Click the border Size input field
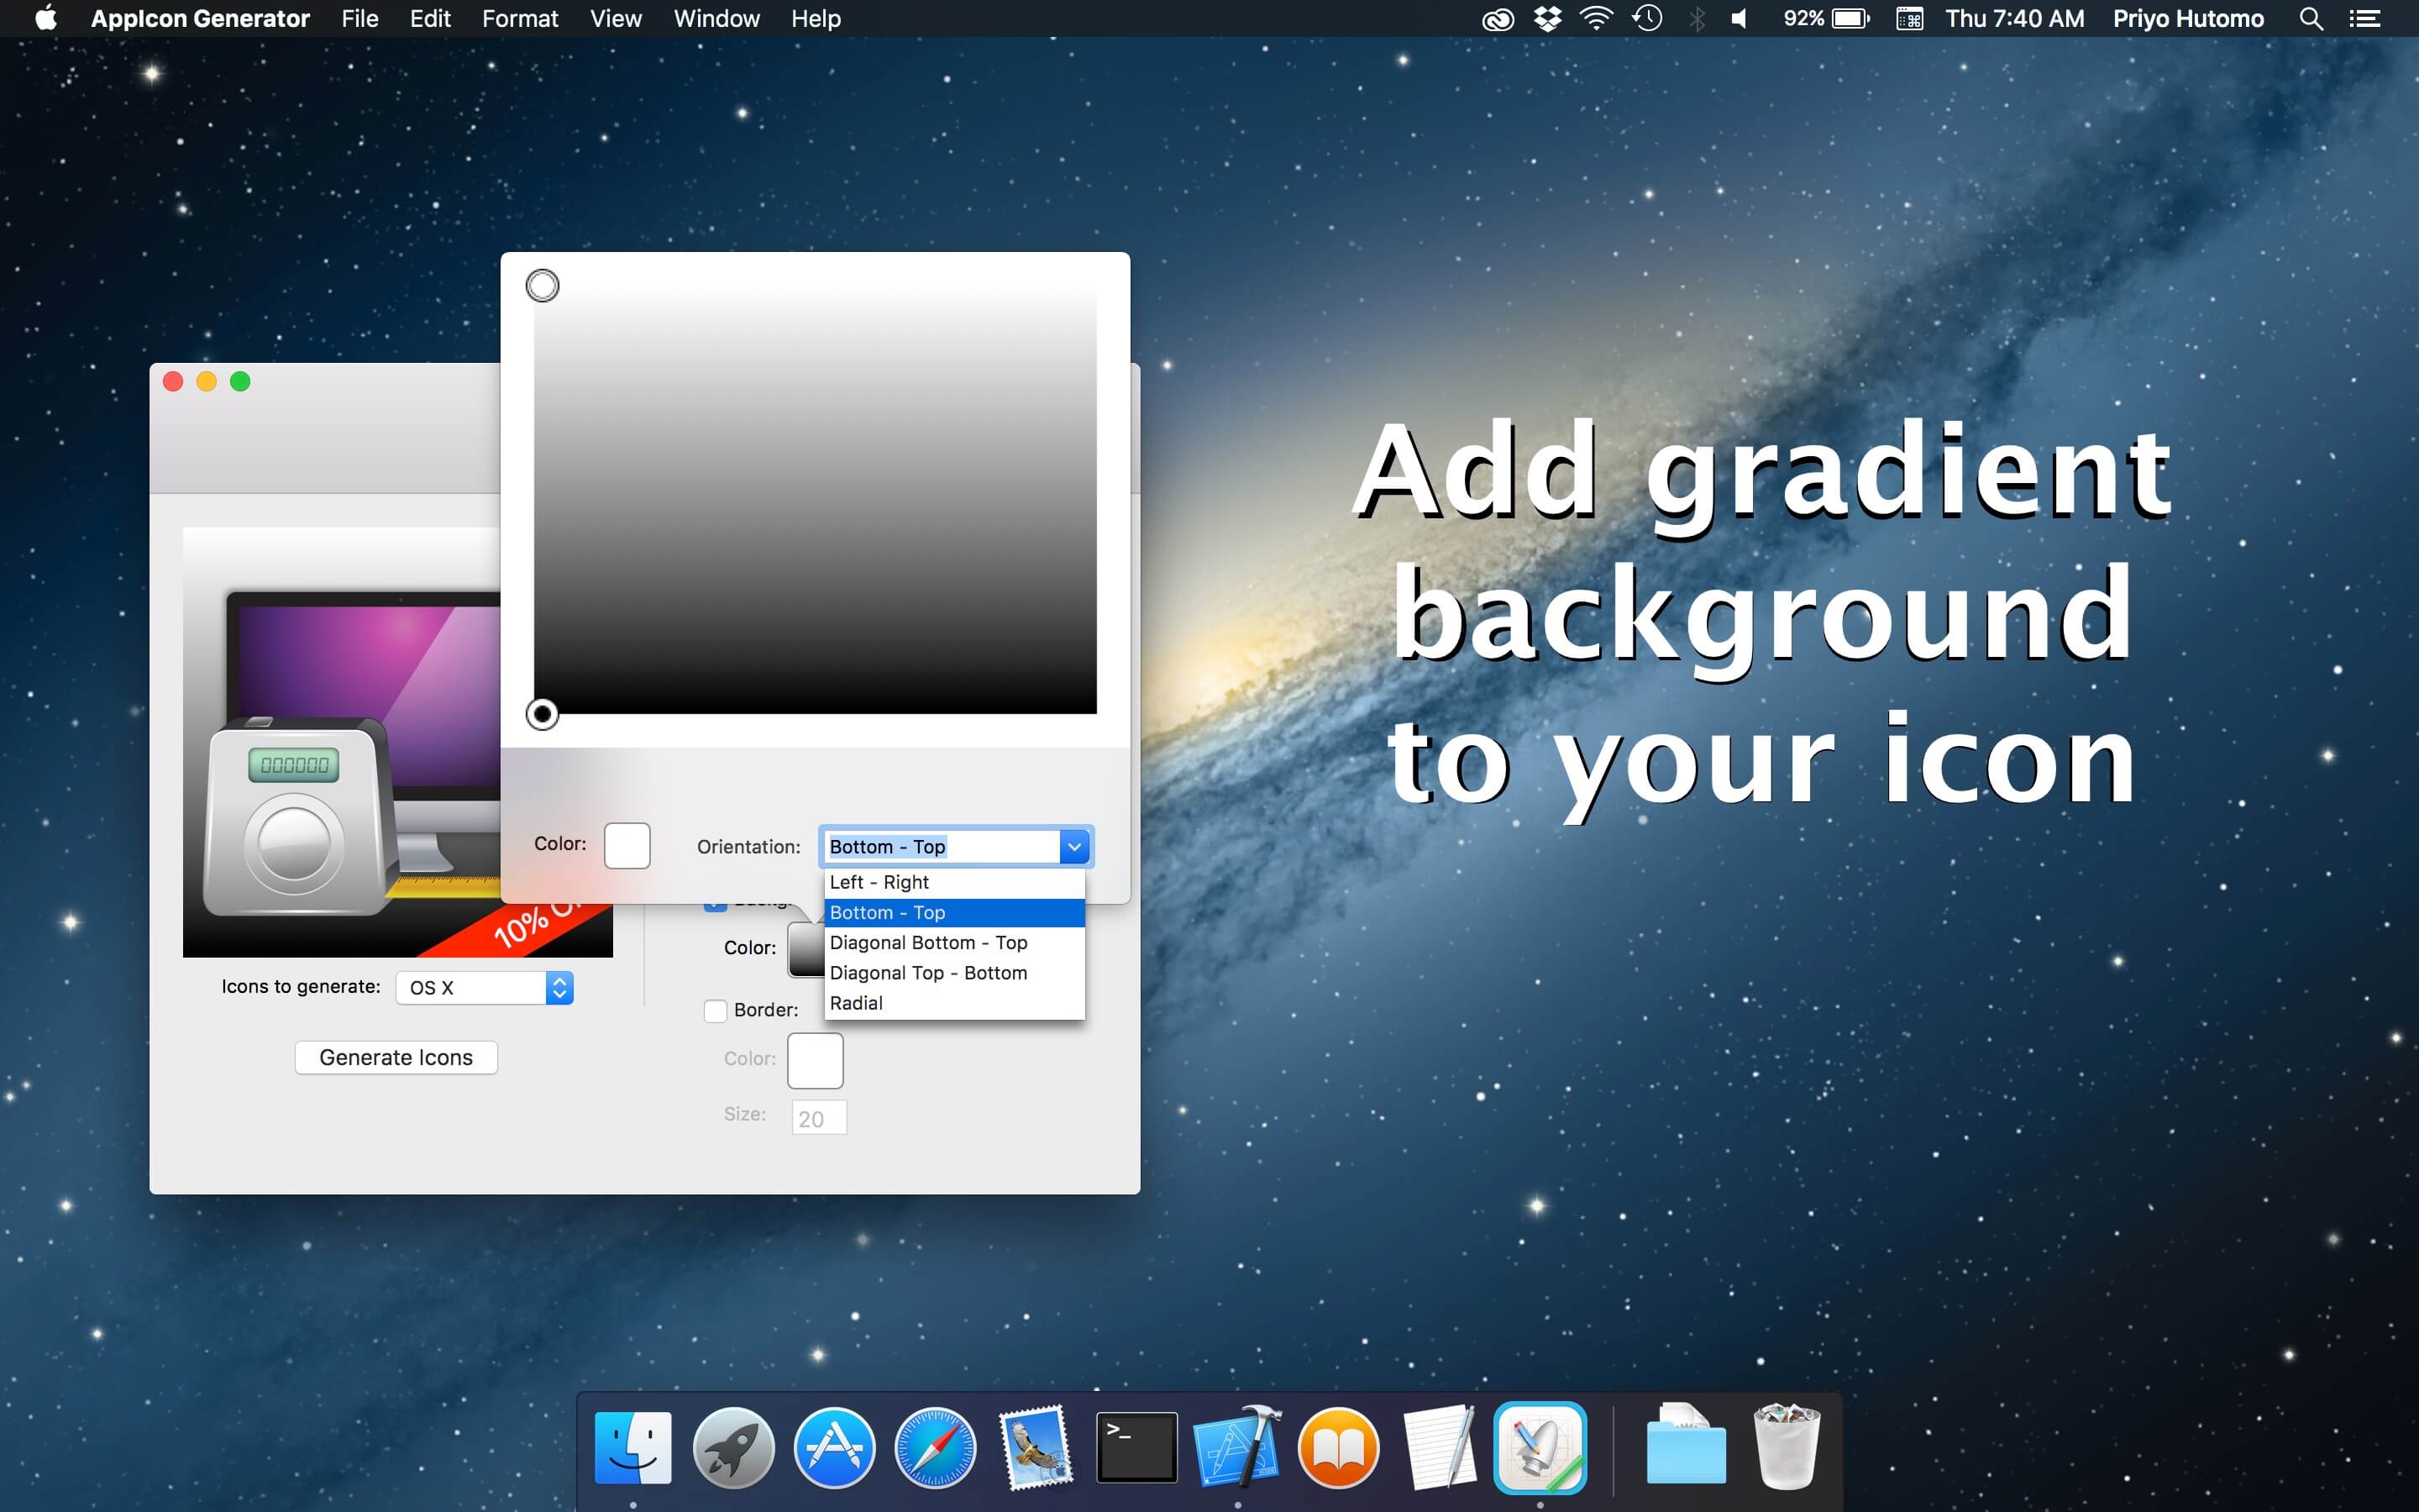The height and width of the screenshot is (1512, 2419). tap(817, 1116)
